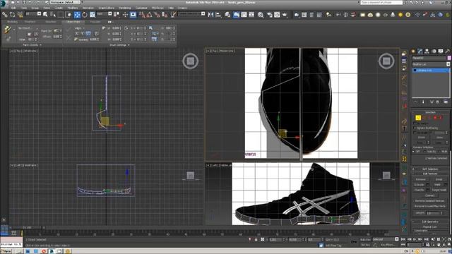Select the Select and Link tool
This screenshot has width=452, height=254.
coord(5,14)
